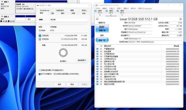Click status icon of 0C 通电时间 row
This screenshot has height=110, width=186.
pos(97,77)
